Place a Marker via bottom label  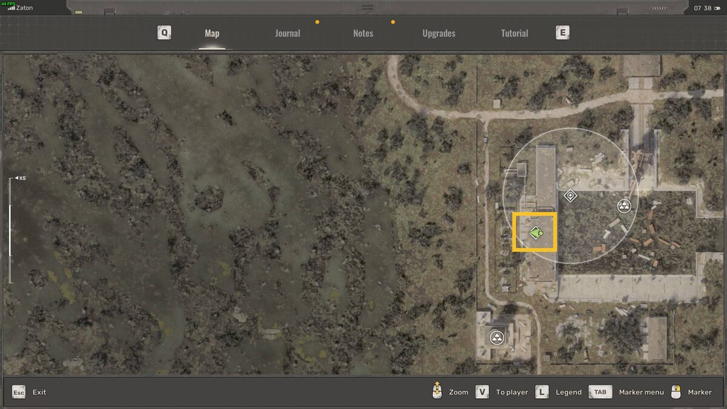pyautogui.click(x=700, y=392)
